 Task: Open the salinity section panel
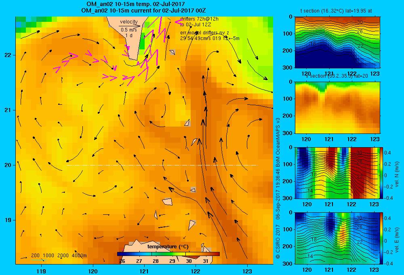pos(337,108)
